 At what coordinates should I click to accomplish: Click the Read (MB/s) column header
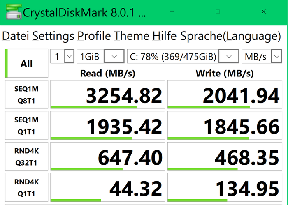tap(108, 74)
